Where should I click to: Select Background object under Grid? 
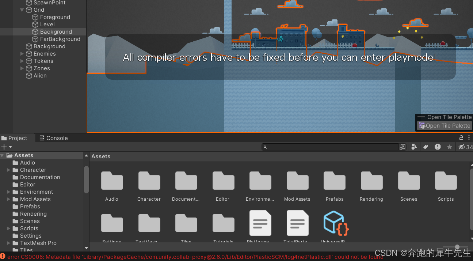point(56,32)
